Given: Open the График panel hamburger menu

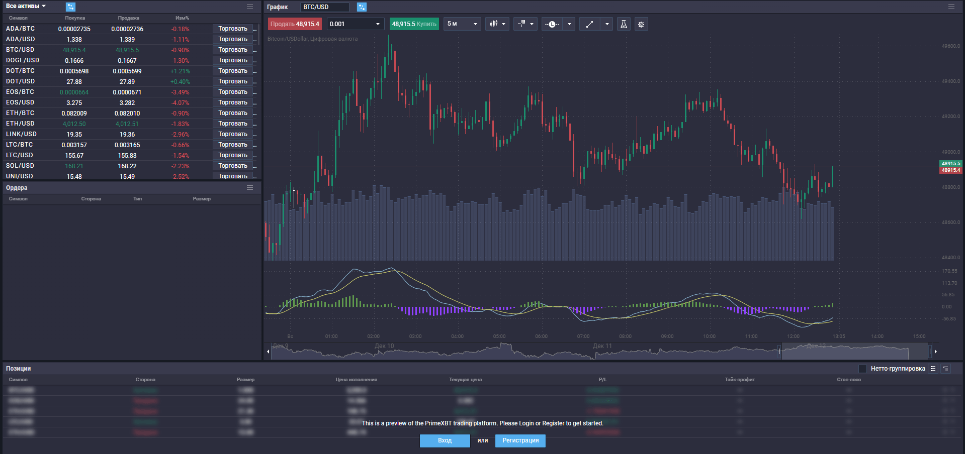Looking at the screenshot, I should 951,7.
